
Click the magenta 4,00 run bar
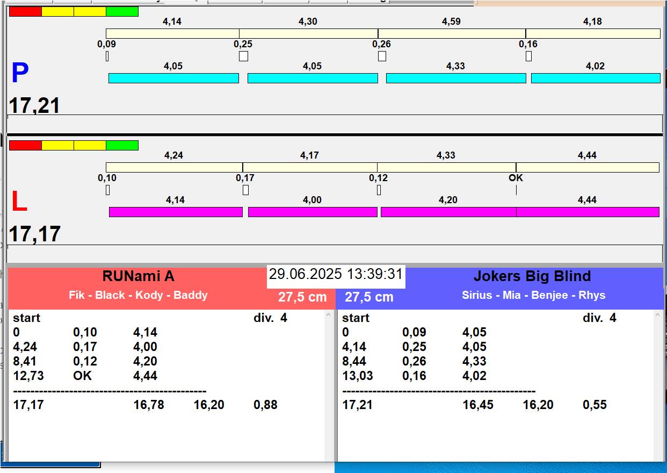pos(313,212)
